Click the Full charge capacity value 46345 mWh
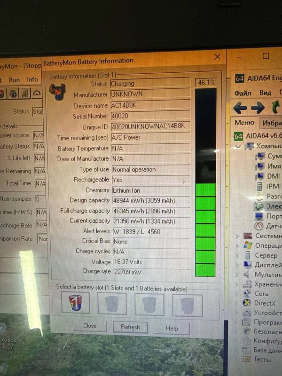282x376 pixels. (151, 211)
